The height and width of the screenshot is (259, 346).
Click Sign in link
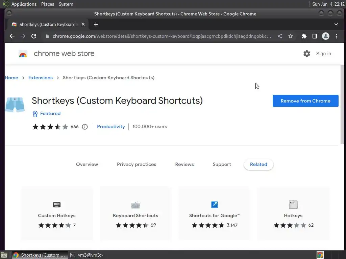[323, 54]
